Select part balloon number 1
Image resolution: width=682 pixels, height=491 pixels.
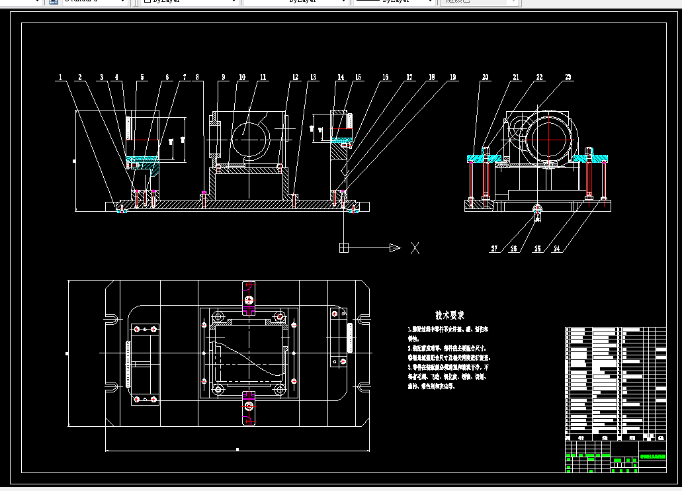coord(60,77)
